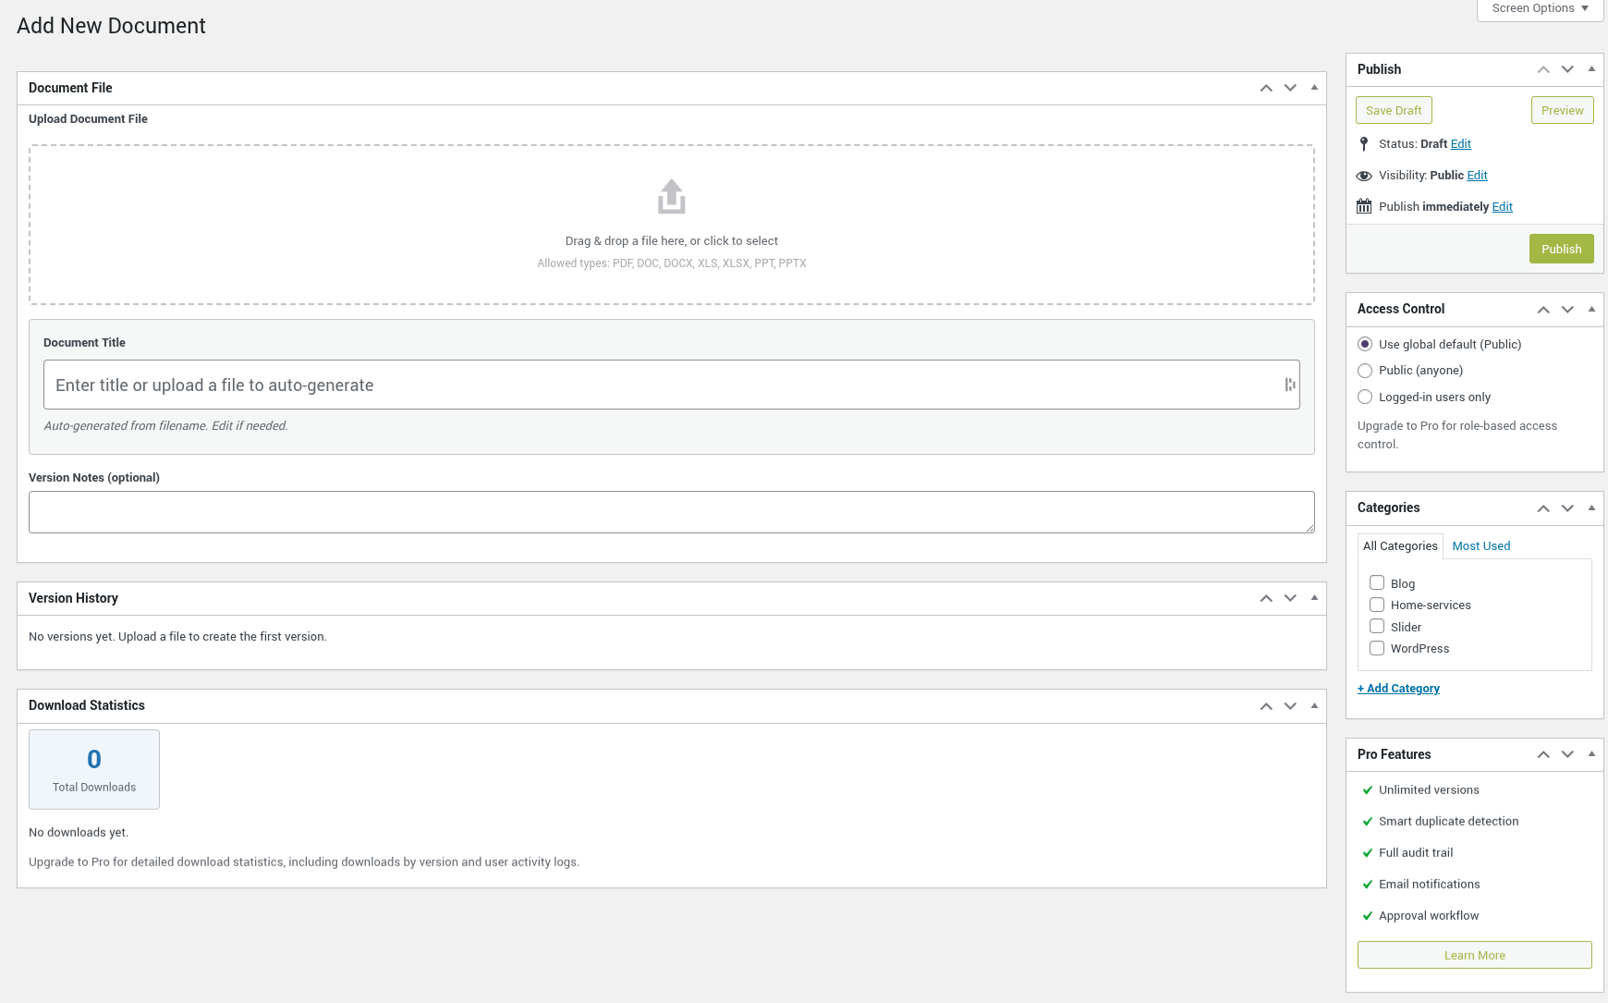Collapse the Download Statistics panel
The width and height of the screenshot is (1608, 1003).
[1314, 705]
